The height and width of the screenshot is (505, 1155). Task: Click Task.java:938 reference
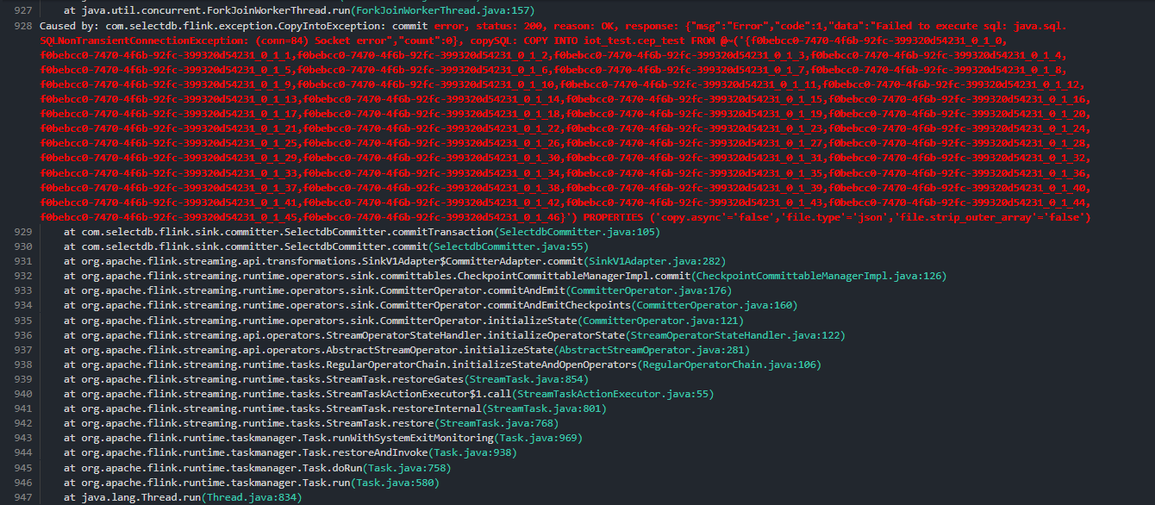pyautogui.click(x=471, y=452)
